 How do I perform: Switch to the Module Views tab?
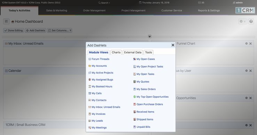[x=99, y=52]
